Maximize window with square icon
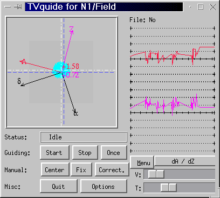The image size is (220, 198). [x=201, y=7]
